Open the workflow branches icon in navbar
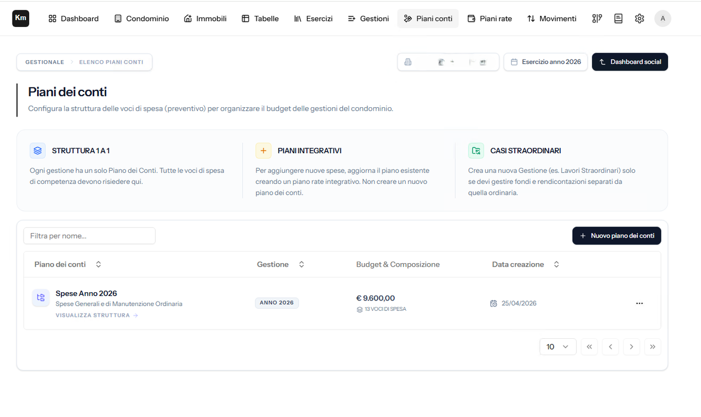701x417 pixels. click(x=597, y=19)
